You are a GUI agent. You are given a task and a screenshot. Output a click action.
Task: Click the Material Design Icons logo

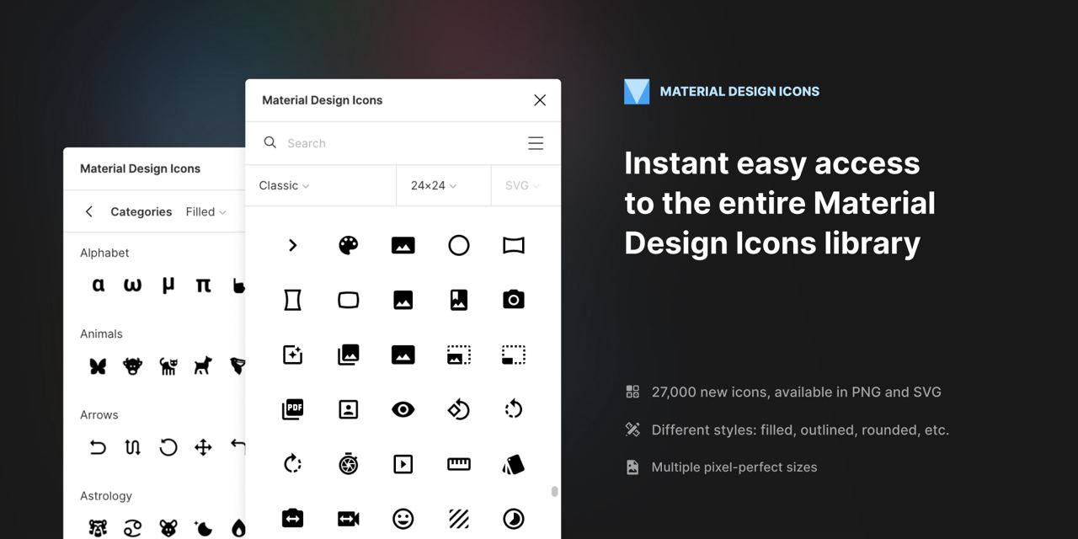tap(637, 92)
